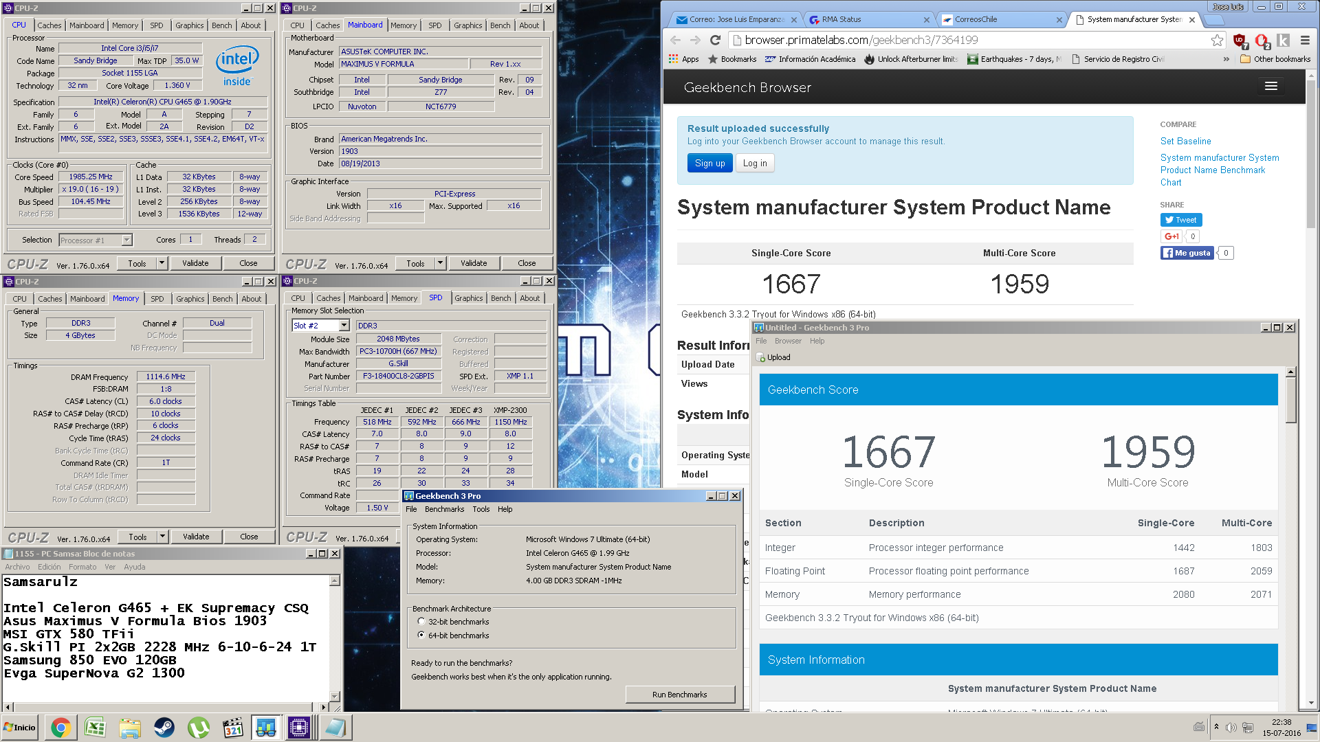
Task: Launch Steam from the taskbar
Action: coord(164,728)
